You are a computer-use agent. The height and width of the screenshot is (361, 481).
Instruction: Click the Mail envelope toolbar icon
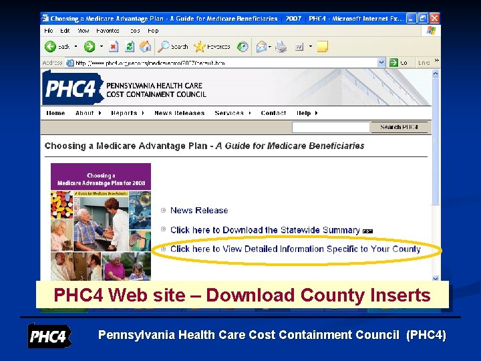tap(261, 47)
